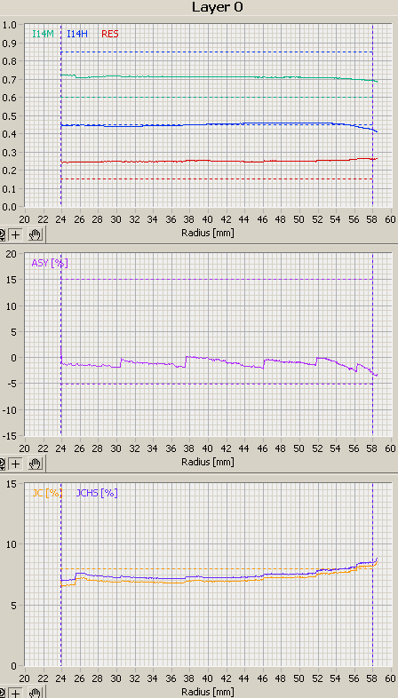Click Radius [mm] axis label under top chart

[x=208, y=233]
